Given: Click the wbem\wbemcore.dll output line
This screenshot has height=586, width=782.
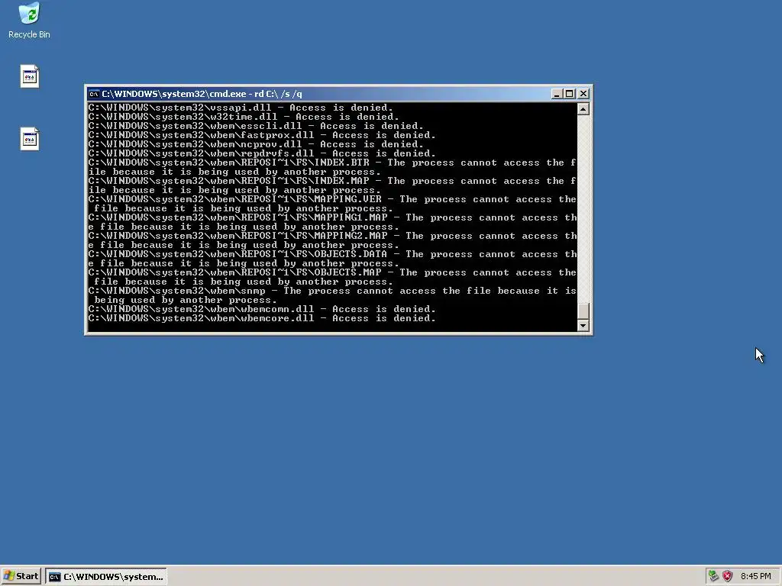Looking at the screenshot, I should [262, 318].
